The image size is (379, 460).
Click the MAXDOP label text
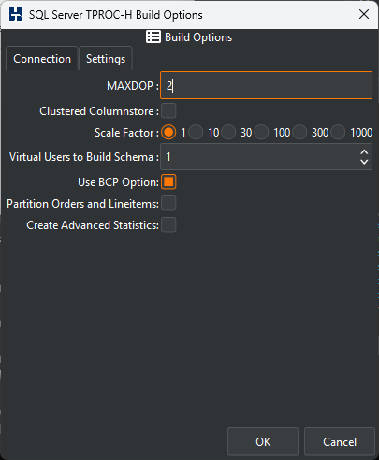(133, 86)
